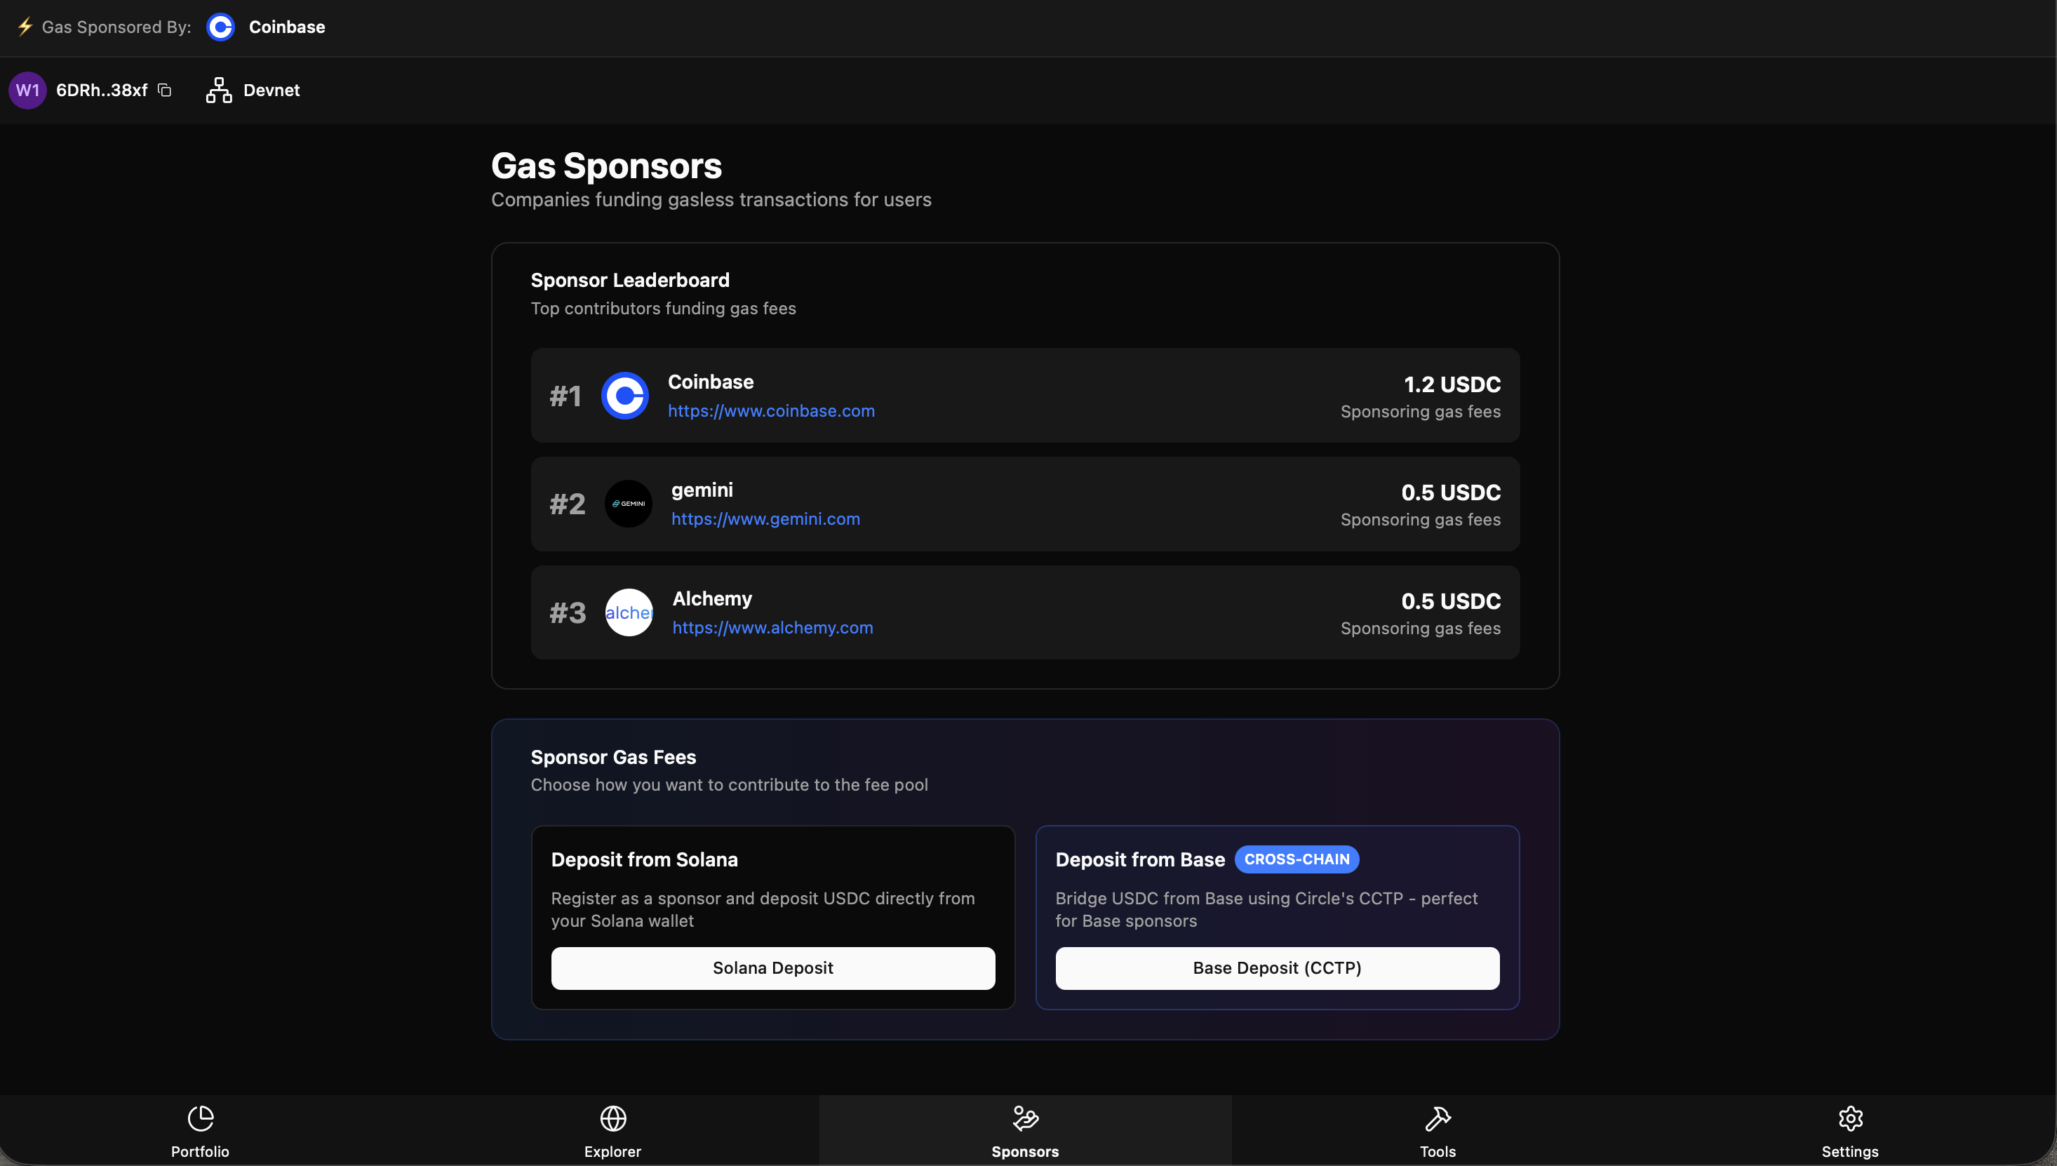Click the Coinbase logo in leaderboard

tap(624, 396)
